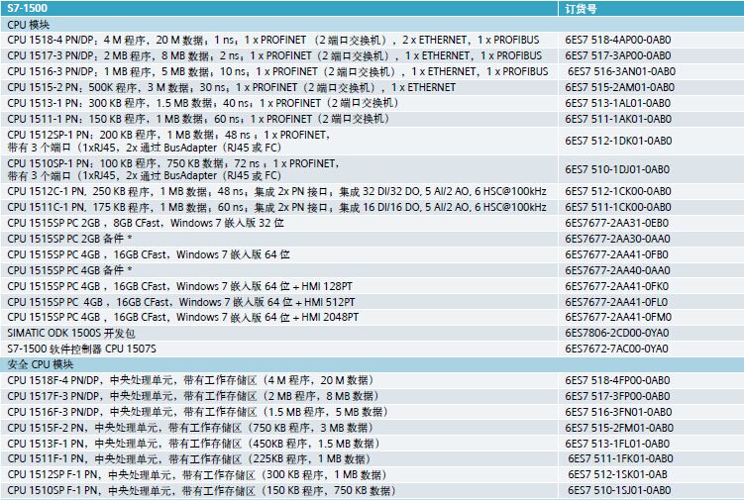The height and width of the screenshot is (500, 744).
Task: Select the CPU 1518F-4 PN/DP description
Action: pos(191,380)
